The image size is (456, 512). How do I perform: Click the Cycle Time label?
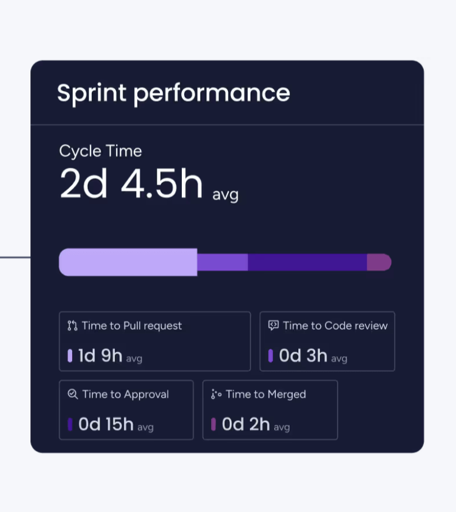click(100, 151)
